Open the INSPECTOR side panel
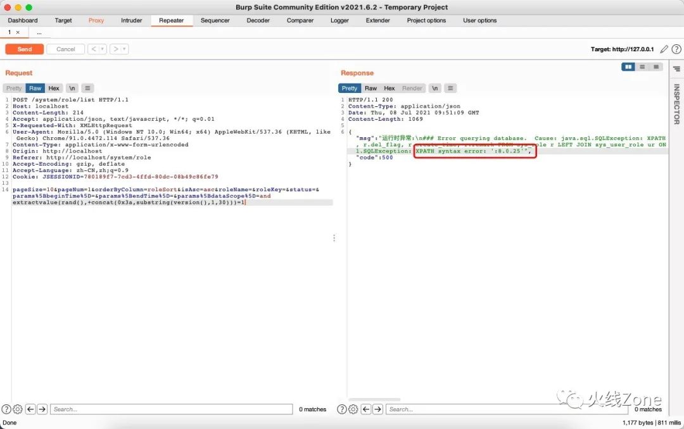This screenshot has height=429, width=684. click(x=676, y=104)
